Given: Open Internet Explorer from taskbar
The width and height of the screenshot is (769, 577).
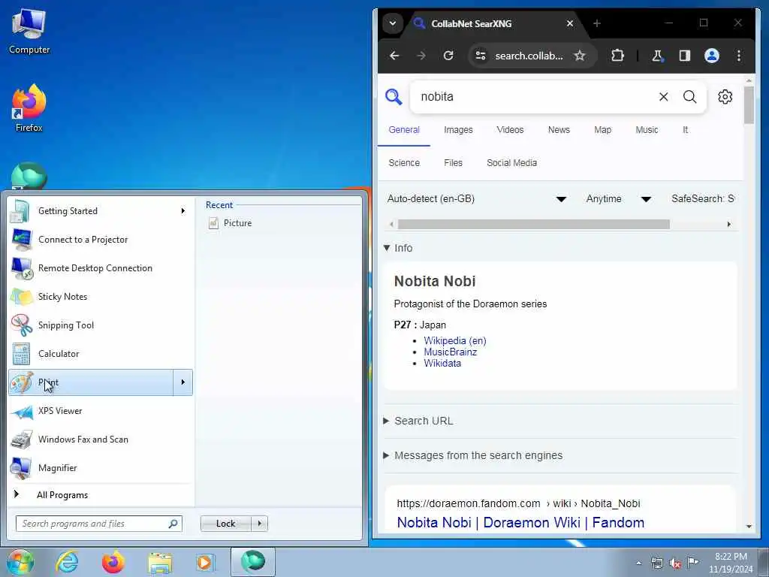Looking at the screenshot, I should coord(66,562).
